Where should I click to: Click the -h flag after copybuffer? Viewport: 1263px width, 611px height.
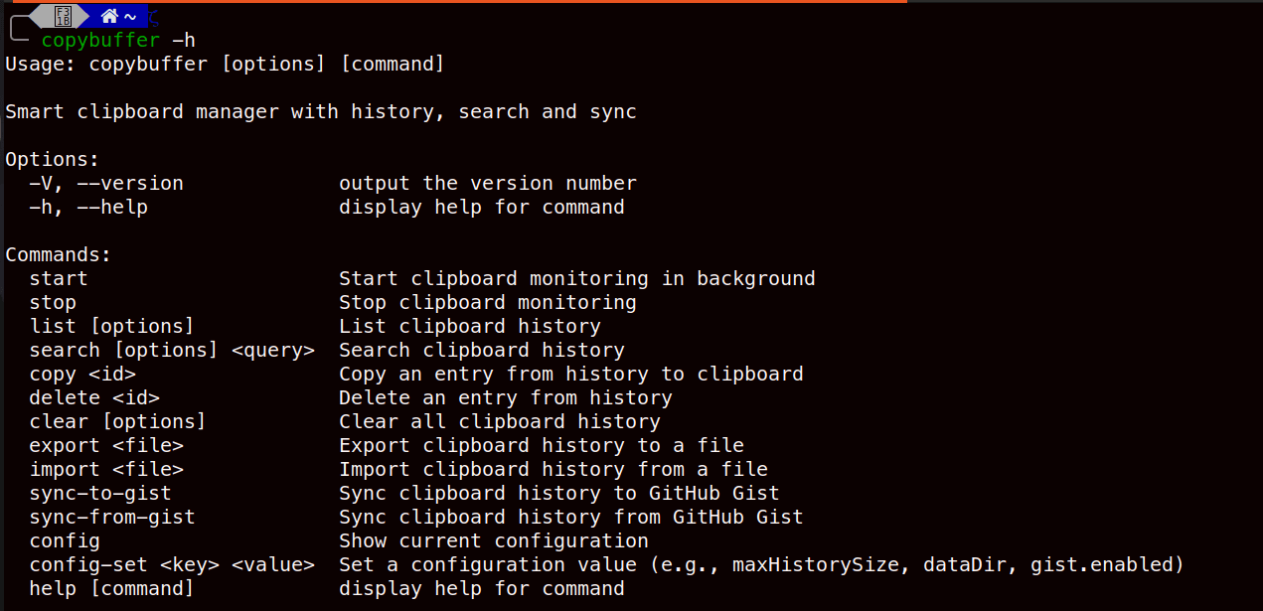183,41
